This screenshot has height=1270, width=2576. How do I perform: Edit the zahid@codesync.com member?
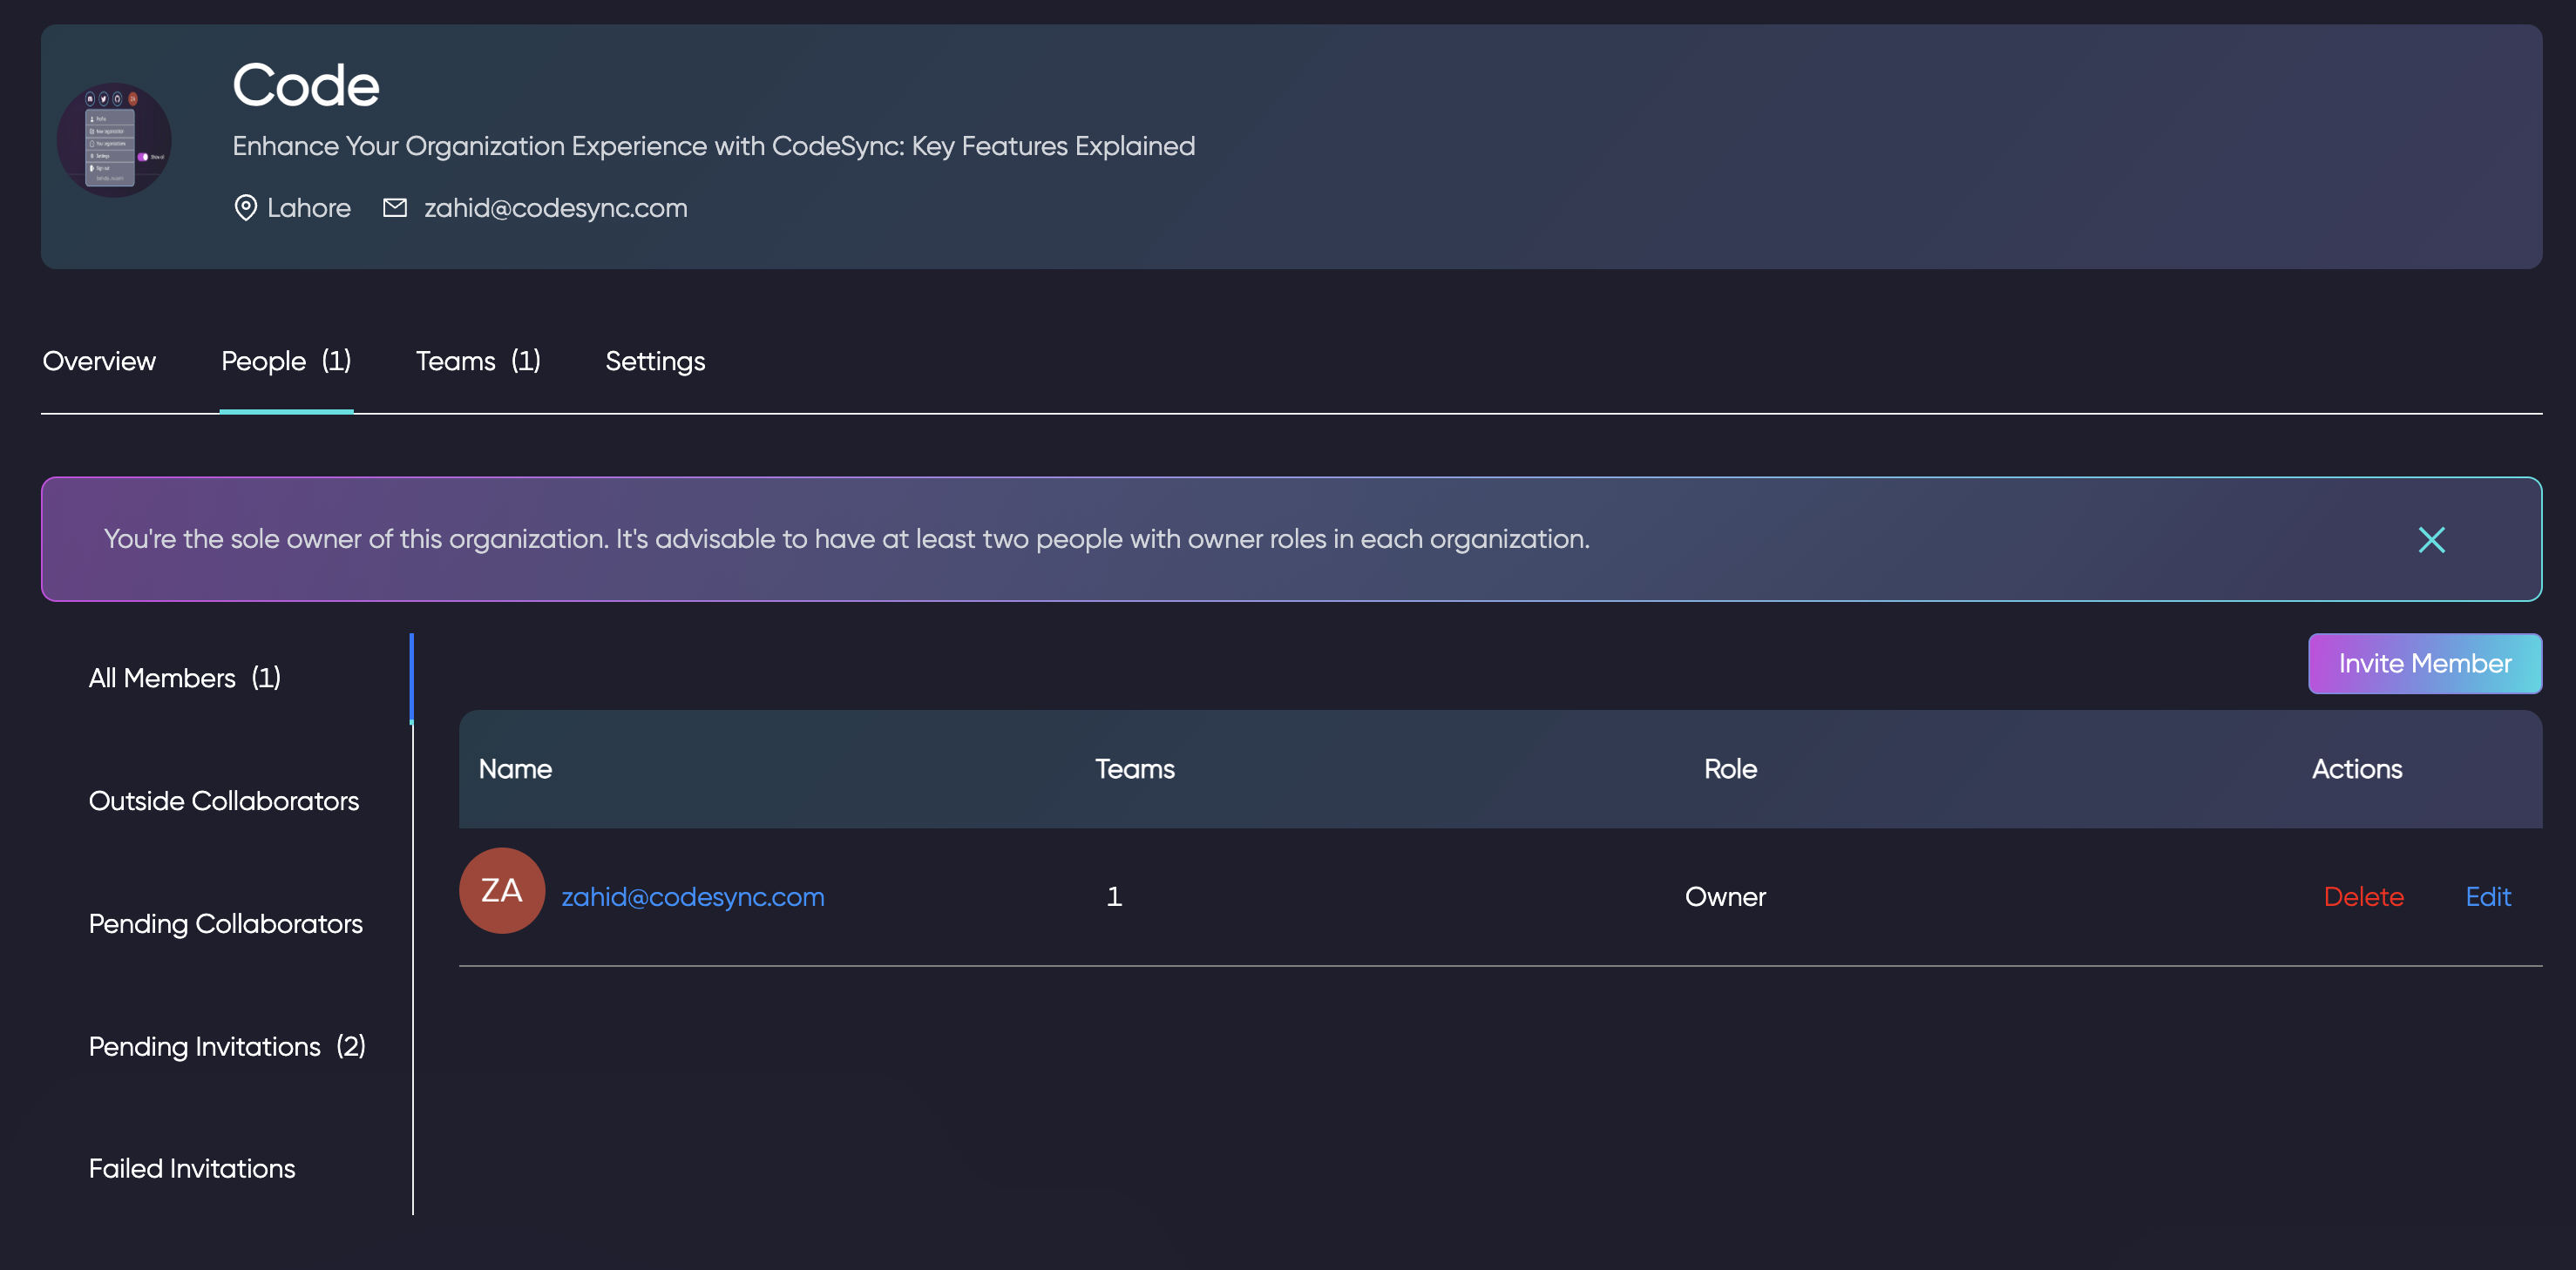[x=2488, y=896]
